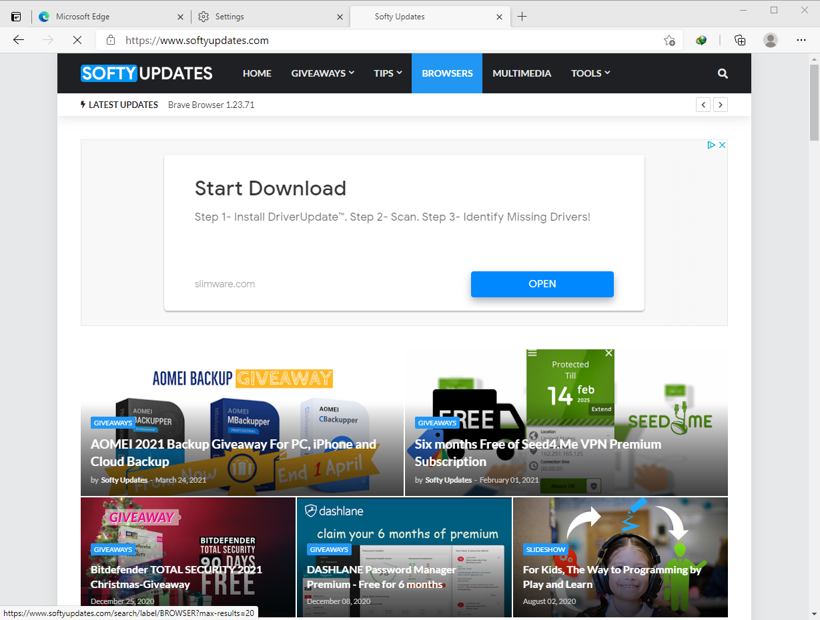820x620 pixels.
Task: Open the AOMEI 2021 Backup Giveaway article
Action: tap(234, 453)
